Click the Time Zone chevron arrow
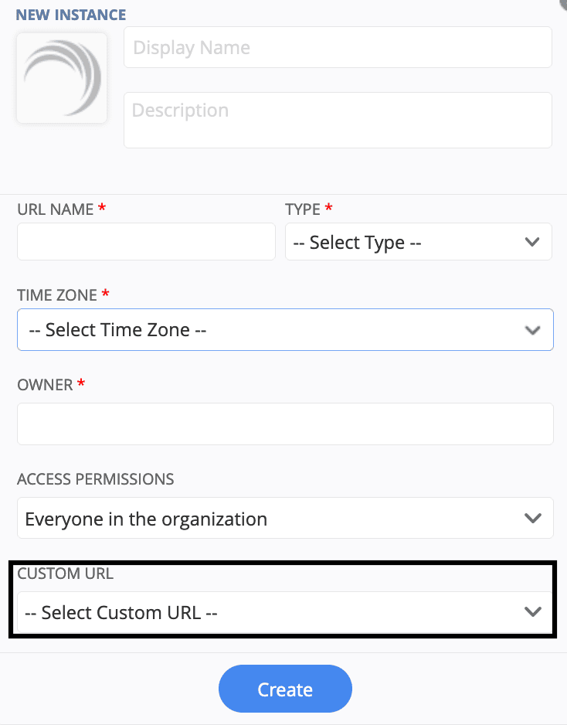Image resolution: width=567 pixels, height=725 pixels. tap(531, 330)
